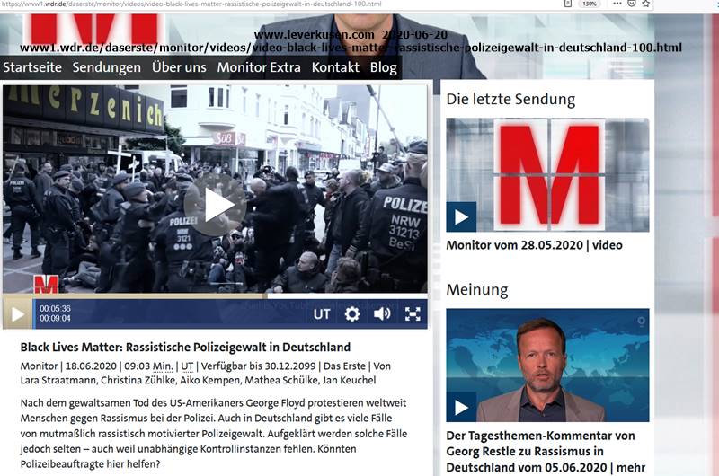
Task: Toggle UT subtitles in the video player
Action: (322, 314)
